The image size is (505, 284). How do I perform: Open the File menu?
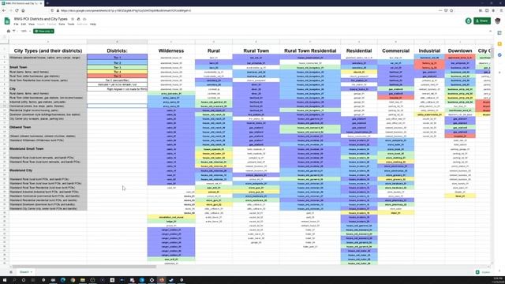pyautogui.click(x=16, y=24)
